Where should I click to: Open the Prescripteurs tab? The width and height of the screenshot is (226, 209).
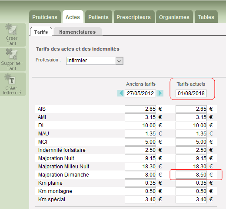(x=134, y=17)
